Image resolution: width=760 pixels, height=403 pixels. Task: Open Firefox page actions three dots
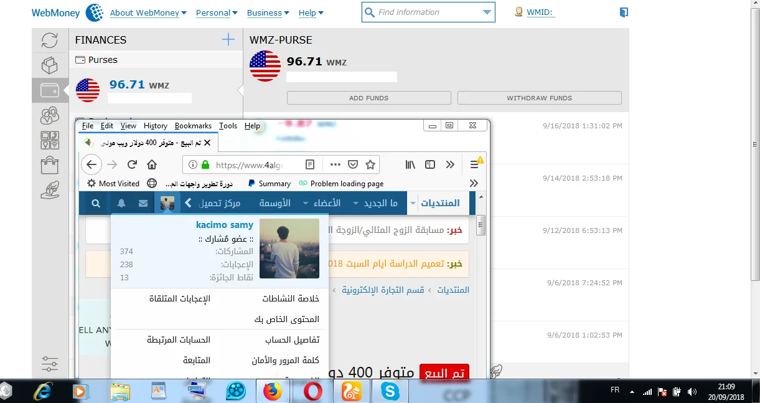[335, 164]
